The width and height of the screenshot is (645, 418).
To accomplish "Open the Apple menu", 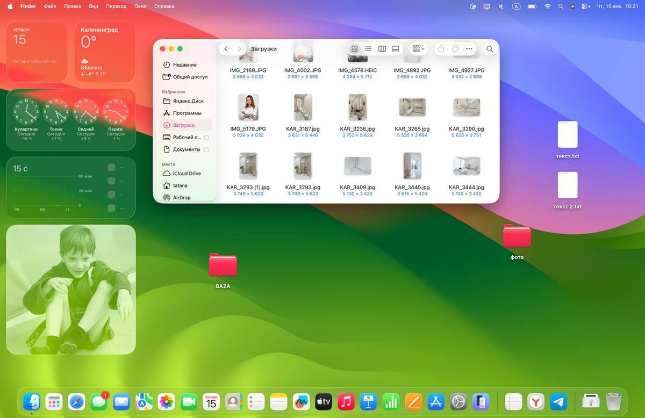I will 10,6.
